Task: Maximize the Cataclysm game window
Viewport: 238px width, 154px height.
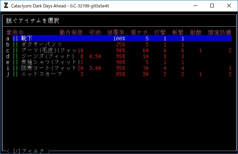Action: [x=212, y=6]
